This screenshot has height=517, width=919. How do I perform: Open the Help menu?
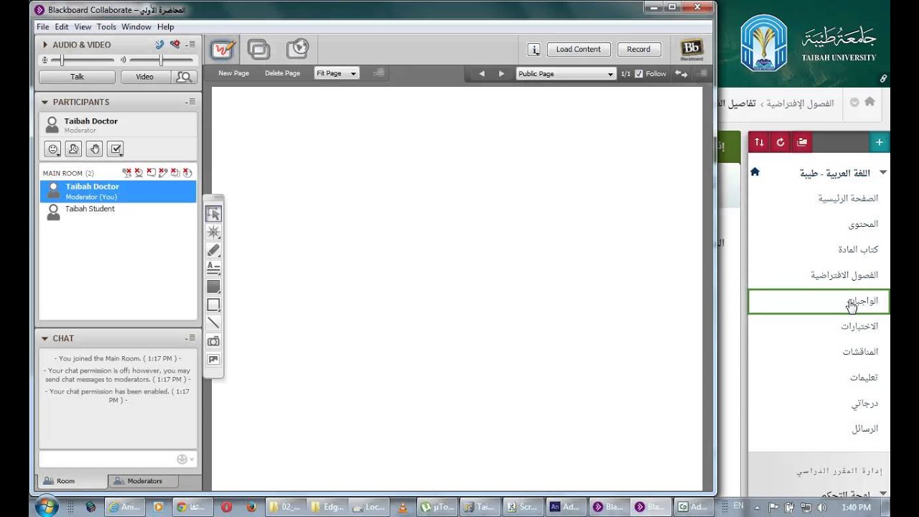click(x=166, y=27)
